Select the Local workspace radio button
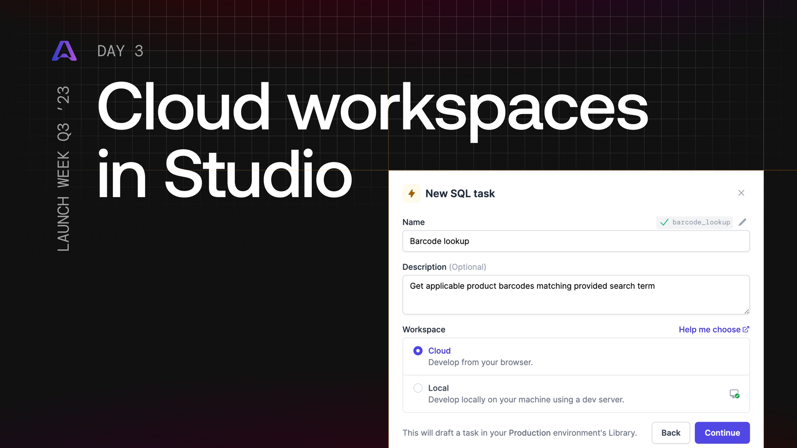797x448 pixels. pyautogui.click(x=418, y=388)
